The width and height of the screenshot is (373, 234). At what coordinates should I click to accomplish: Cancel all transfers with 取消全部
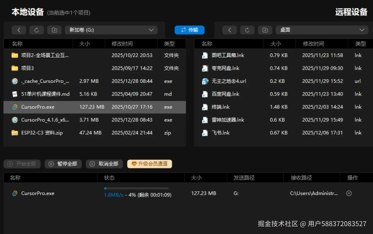tap(104, 164)
